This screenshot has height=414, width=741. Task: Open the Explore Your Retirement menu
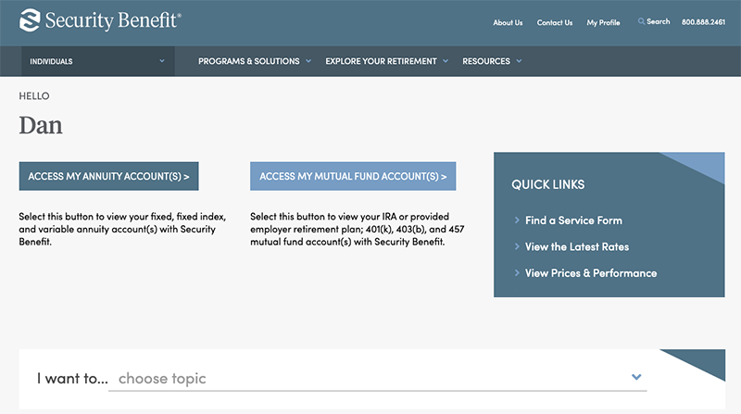(x=381, y=61)
